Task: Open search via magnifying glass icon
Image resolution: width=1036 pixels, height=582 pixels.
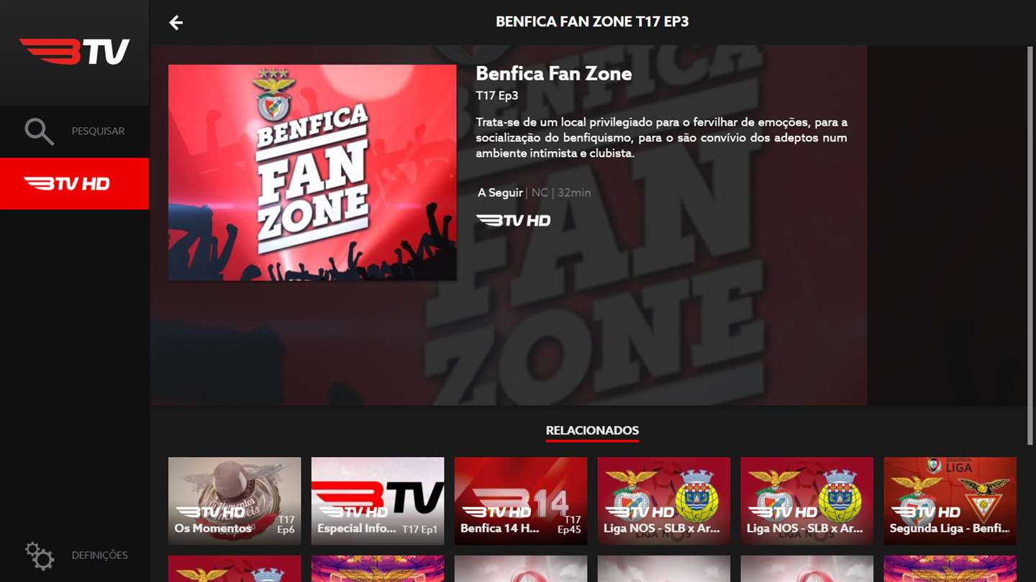Action: click(39, 131)
